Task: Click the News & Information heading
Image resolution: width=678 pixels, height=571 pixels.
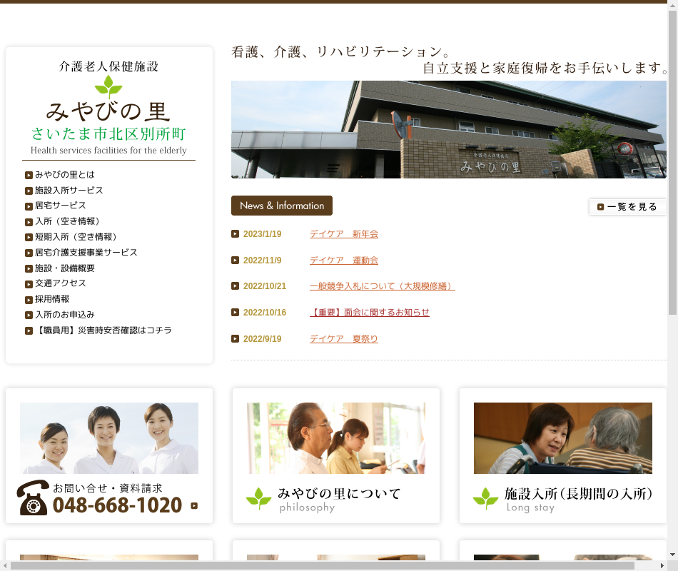Action: tap(282, 206)
